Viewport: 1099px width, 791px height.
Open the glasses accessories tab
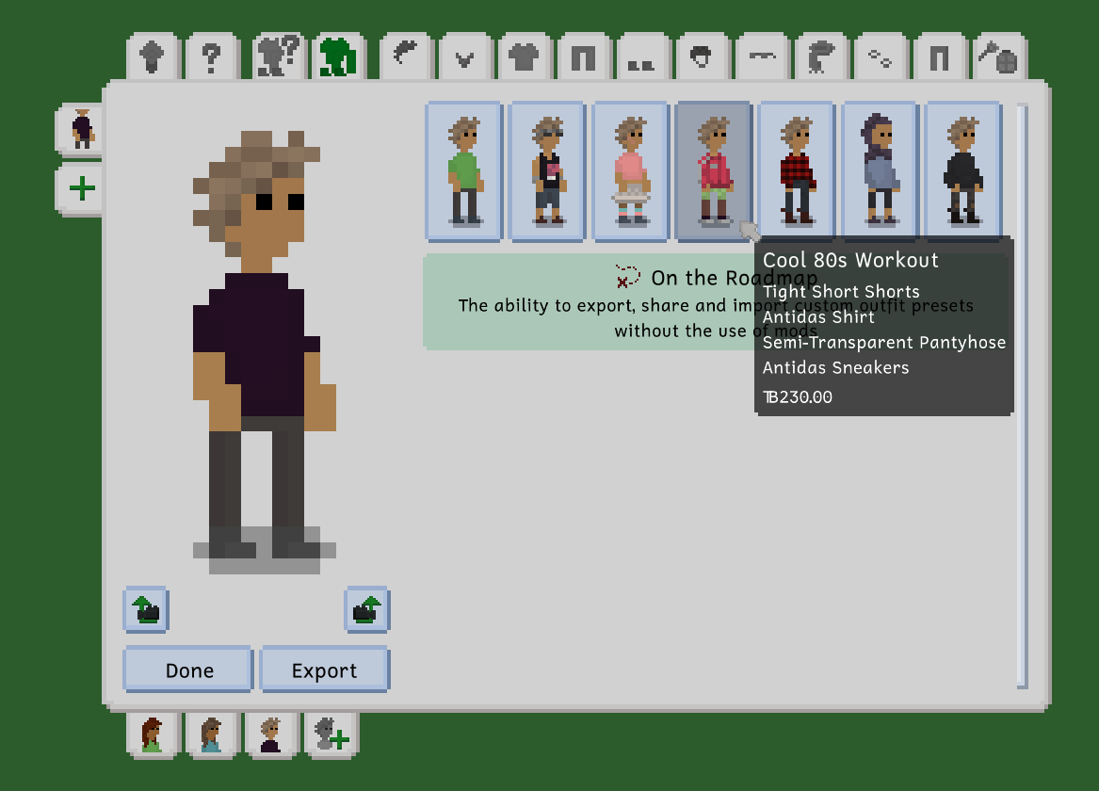tap(880, 58)
